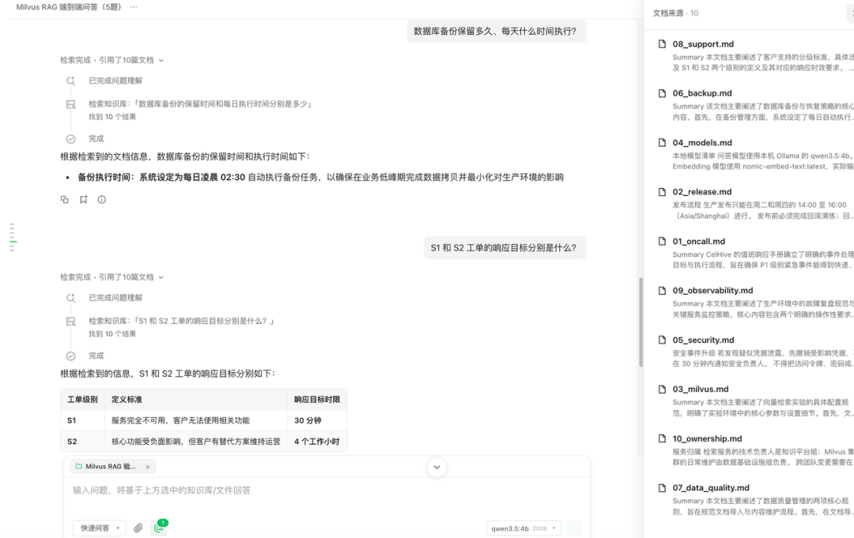Click the '工单级别' column header
This screenshot has width=854, height=538.
click(x=83, y=399)
